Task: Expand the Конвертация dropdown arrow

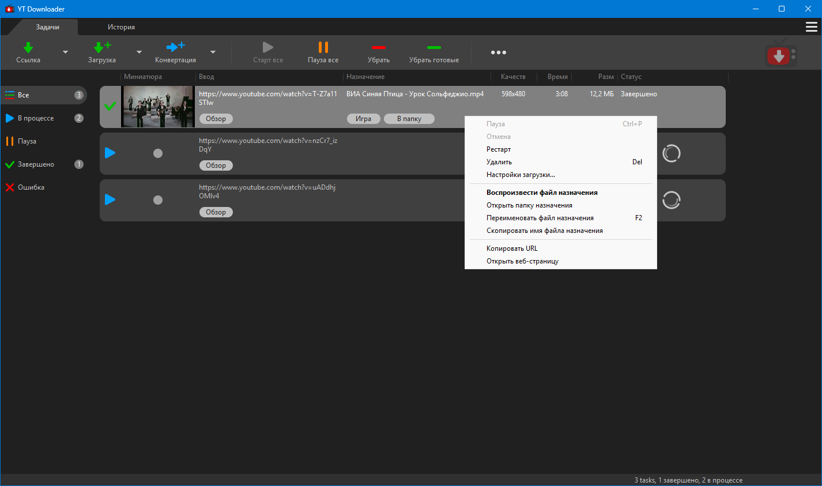Action: (213, 52)
